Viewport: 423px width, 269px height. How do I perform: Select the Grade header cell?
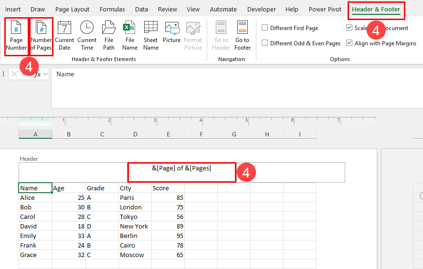(102, 188)
